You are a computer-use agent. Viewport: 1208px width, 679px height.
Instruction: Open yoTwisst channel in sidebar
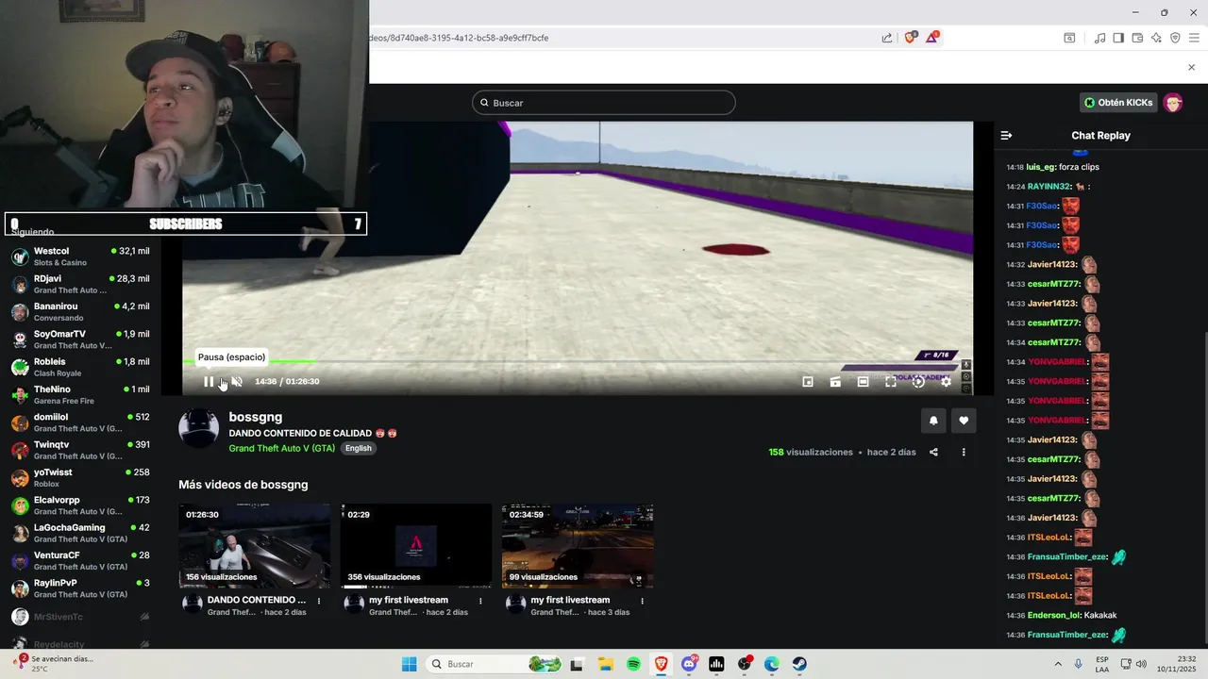79,477
